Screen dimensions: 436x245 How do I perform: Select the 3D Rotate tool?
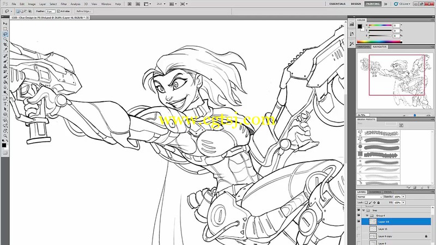pos(5,120)
